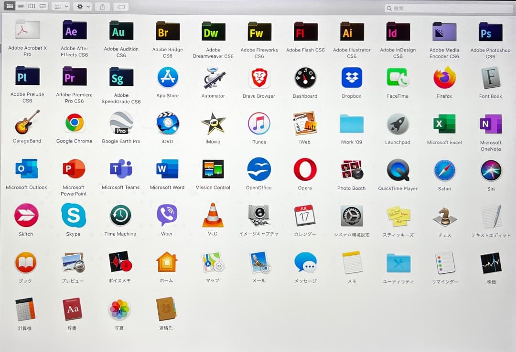The height and width of the screenshot is (352, 516).
Task: Select Adobe Dreamweaver CS6 folder
Action: (214, 32)
